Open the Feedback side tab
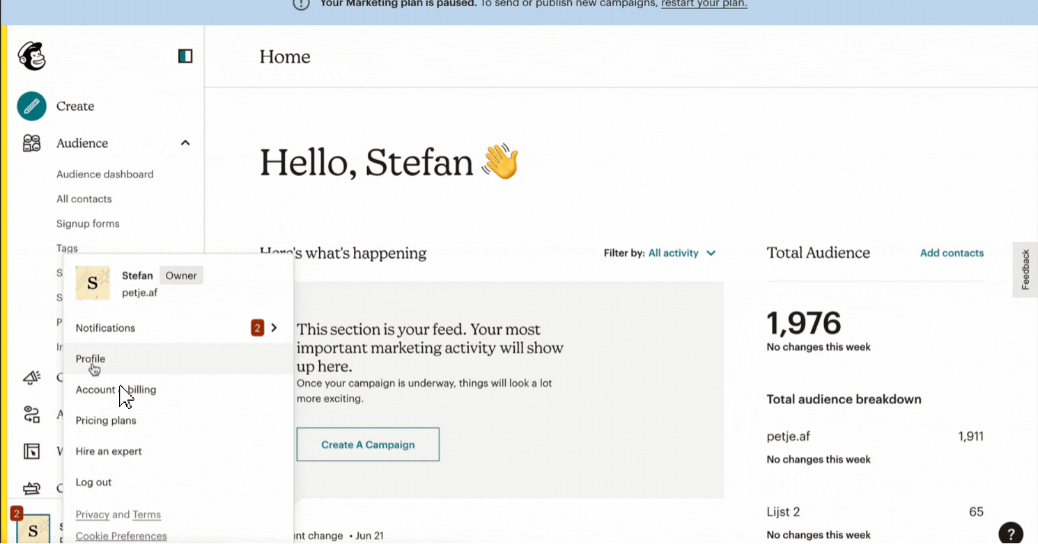The height and width of the screenshot is (544, 1038). pyautogui.click(x=1025, y=270)
